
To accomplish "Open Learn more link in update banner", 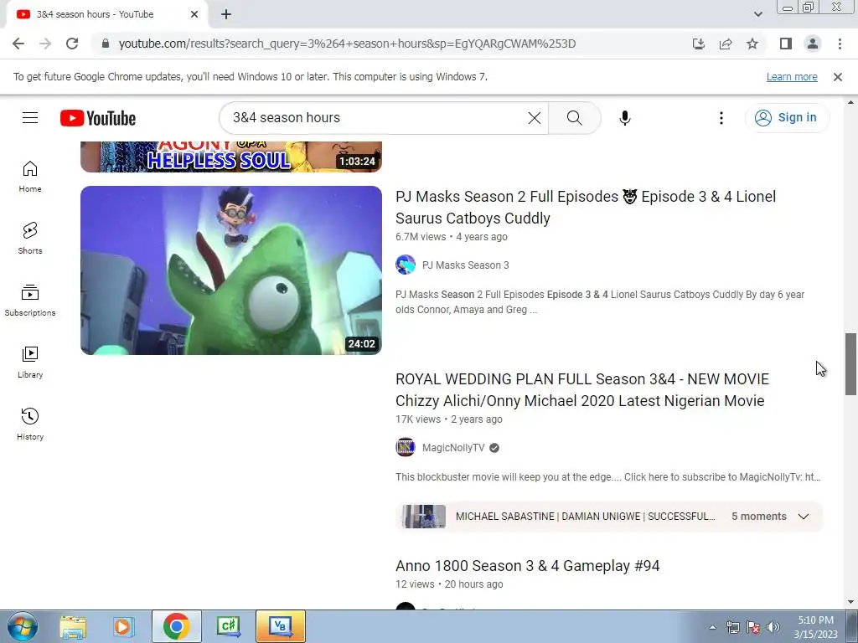I will coord(792,77).
